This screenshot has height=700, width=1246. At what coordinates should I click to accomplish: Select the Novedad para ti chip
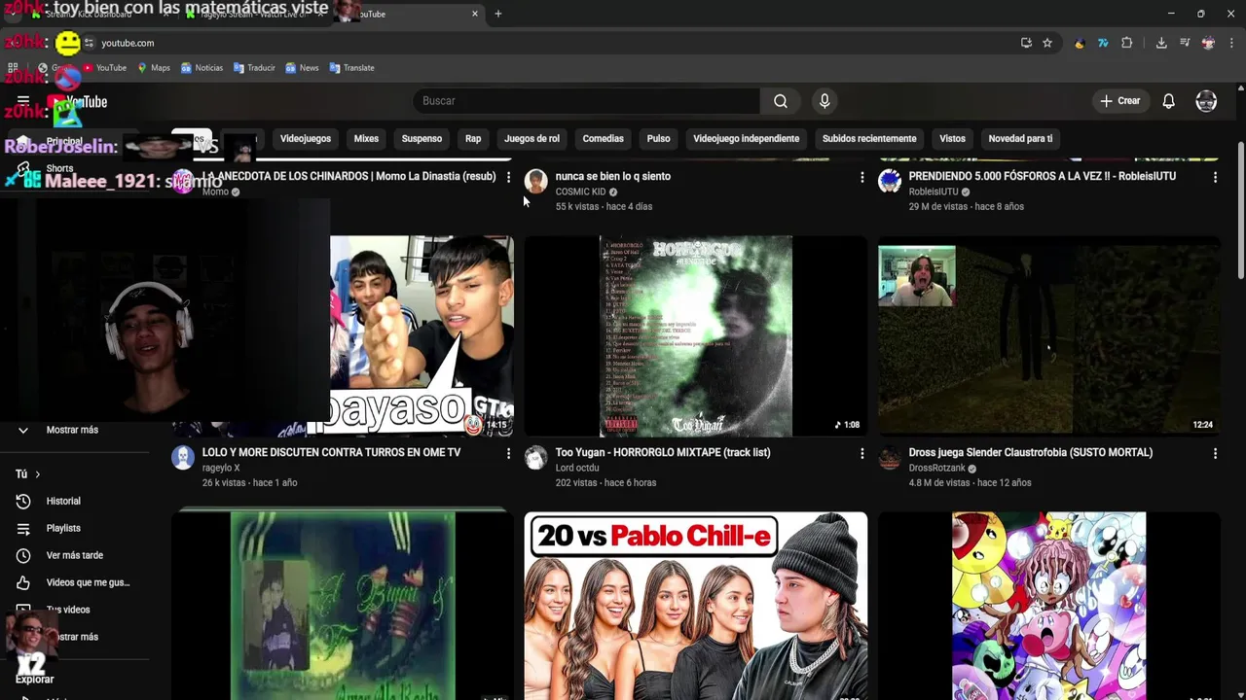click(1020, 138)
